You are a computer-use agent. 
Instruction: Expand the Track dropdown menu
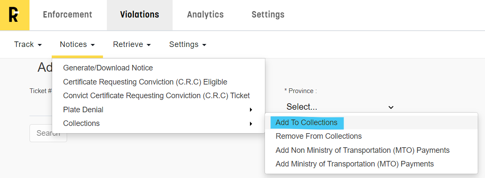(28, 44)
